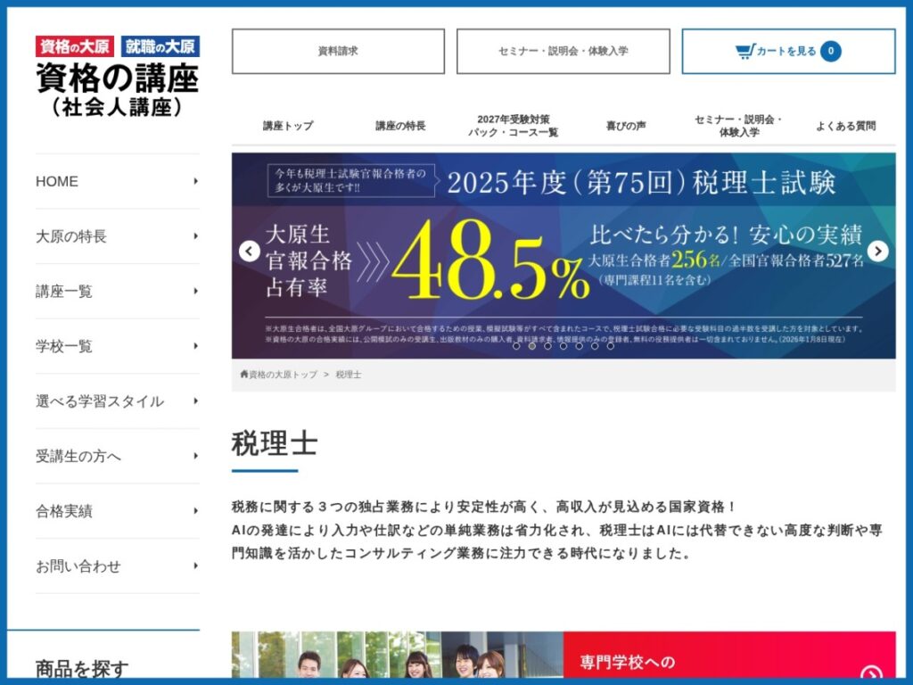913x685 pixels.
Task: Go to previous slide with left carousel arrow
Action: click(250, 251)
